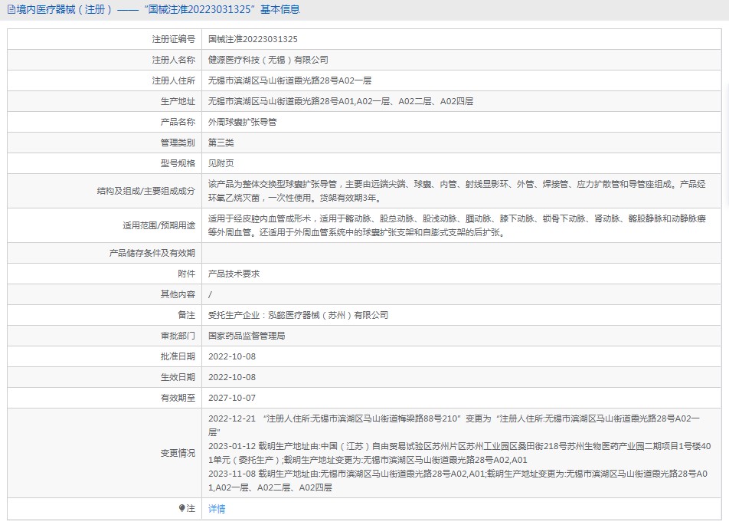Viewport: 729px width, 525px height.
Task: Click the 2023-11-08 change record line
Action: click(x=458, y=481)
